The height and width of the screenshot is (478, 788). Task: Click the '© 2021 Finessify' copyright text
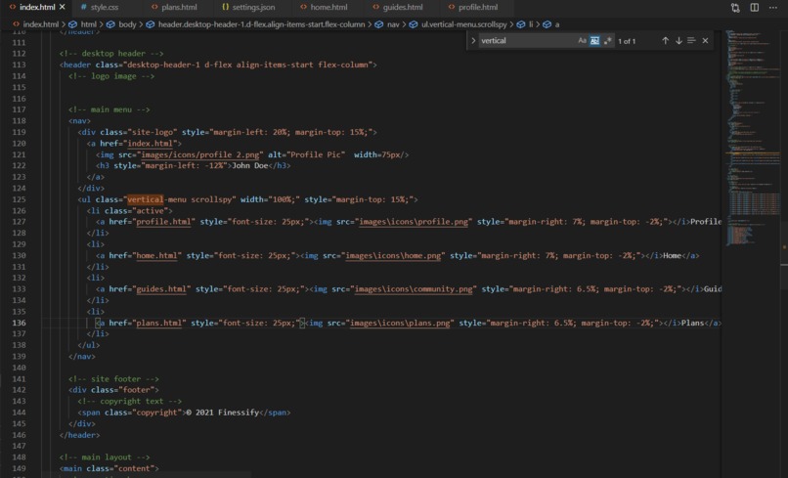pos(222,413)
